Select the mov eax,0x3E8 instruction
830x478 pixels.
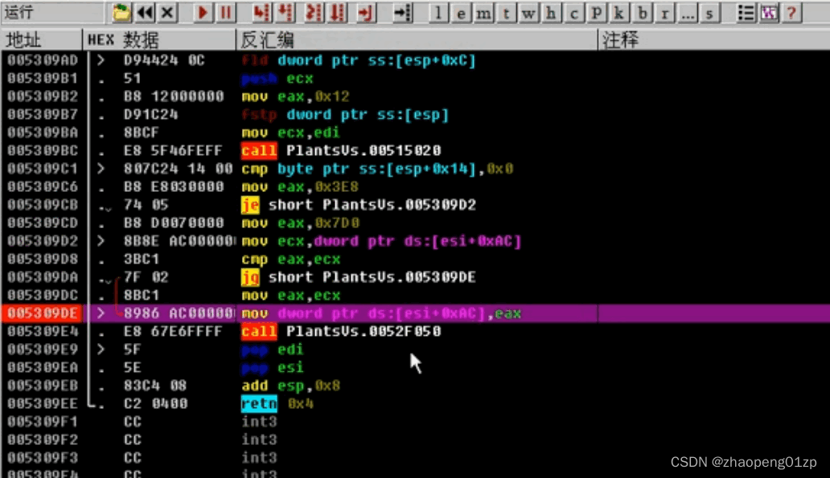[x=300, y=186]
